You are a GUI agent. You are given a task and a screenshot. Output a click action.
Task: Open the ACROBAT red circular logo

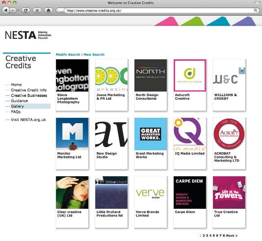(x=229, y=134)
